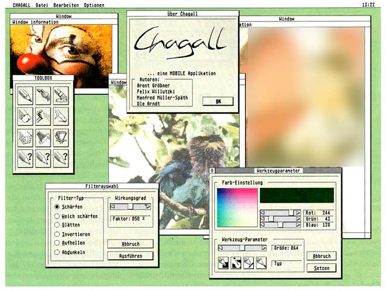Screen dimensions: 387x290
Task: Choose the fourth brush type icon under Werkzeug-Parameter
Action: point(261,261)
